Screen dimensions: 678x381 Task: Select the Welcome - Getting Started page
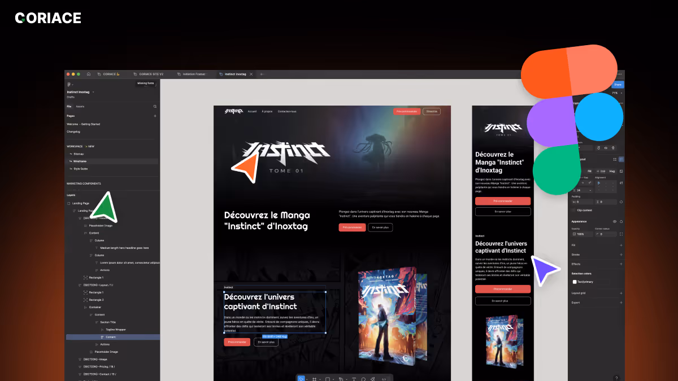click(83, 124)
